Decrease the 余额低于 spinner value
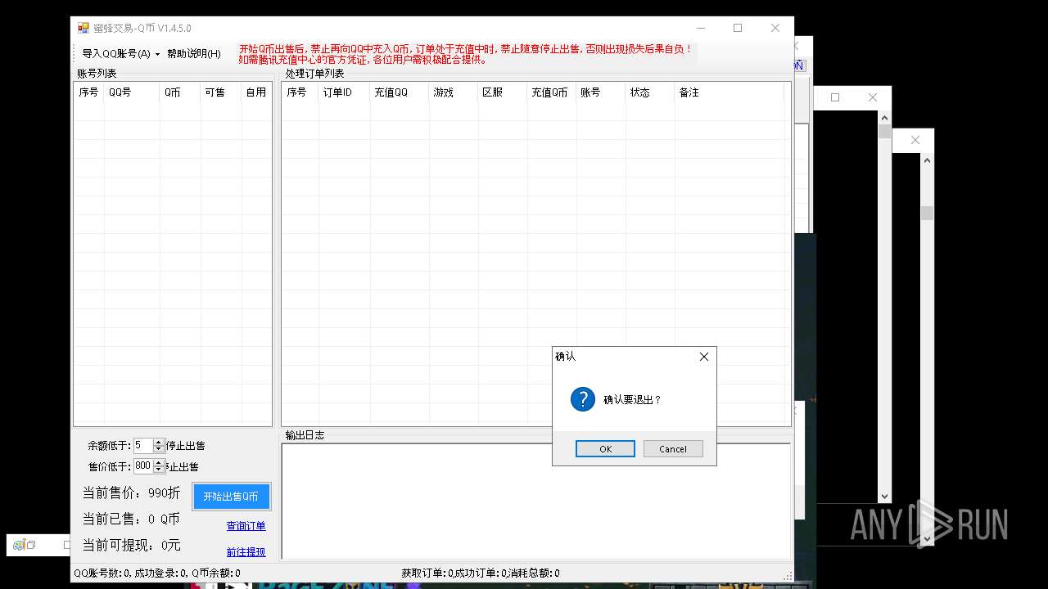The image size is (1048, 589). (159, 449)
